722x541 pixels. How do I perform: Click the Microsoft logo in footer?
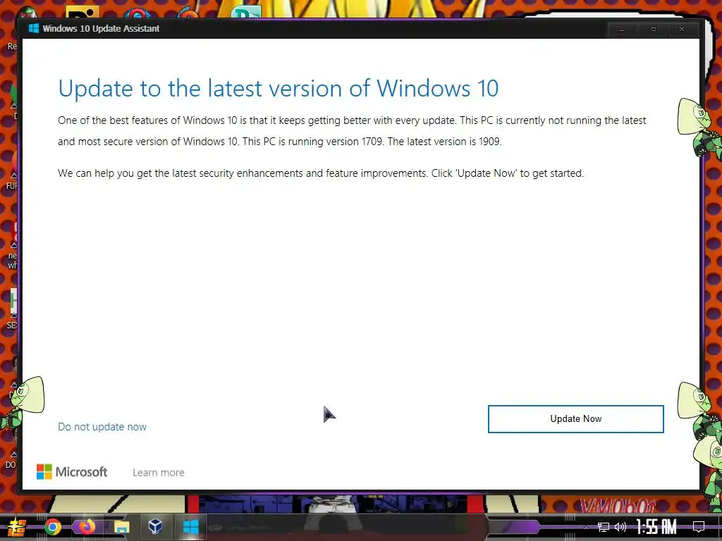72,471
